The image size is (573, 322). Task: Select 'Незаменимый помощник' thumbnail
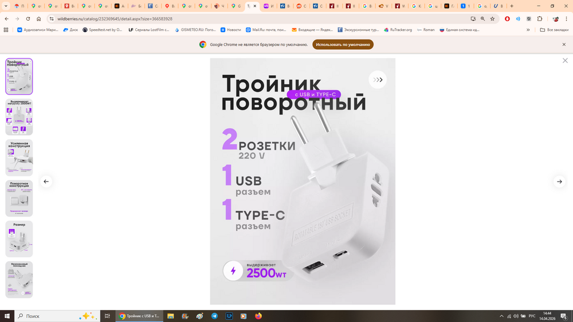coord(19,279)
